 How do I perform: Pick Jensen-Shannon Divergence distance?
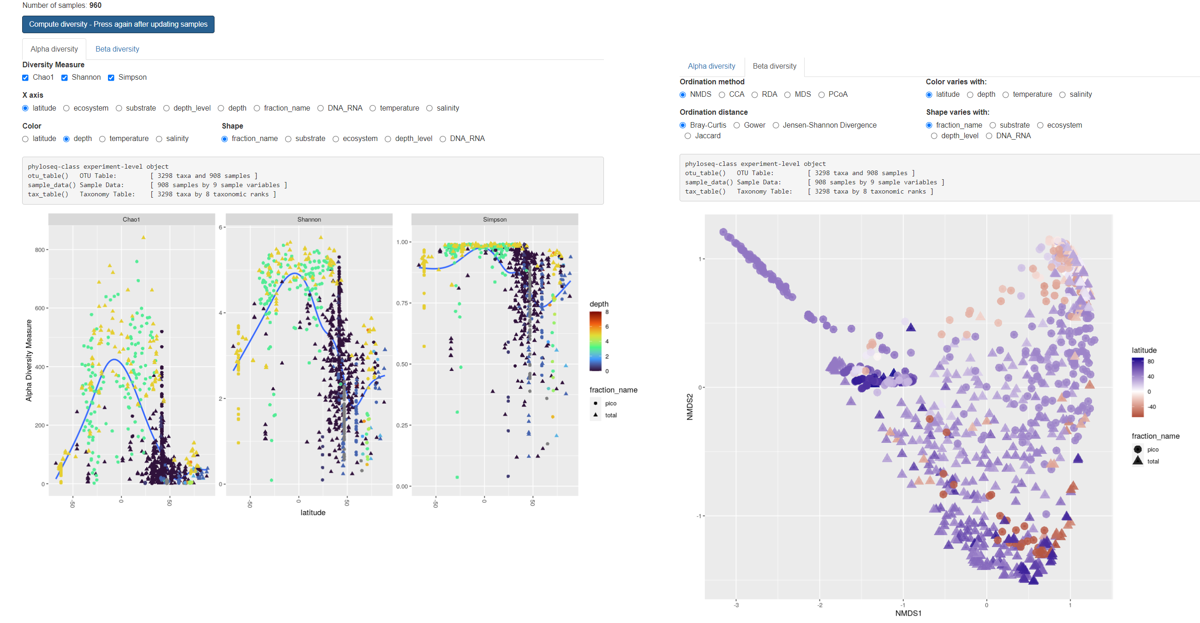[776, 126]
